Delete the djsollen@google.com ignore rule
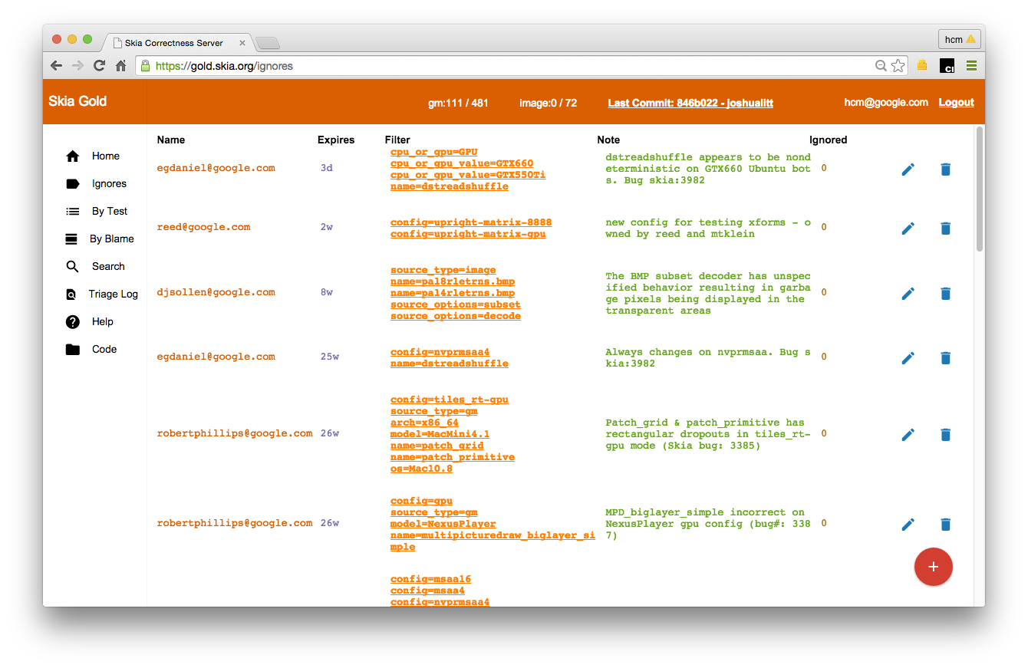This screenshot has height=668, width=1028. 945,293
